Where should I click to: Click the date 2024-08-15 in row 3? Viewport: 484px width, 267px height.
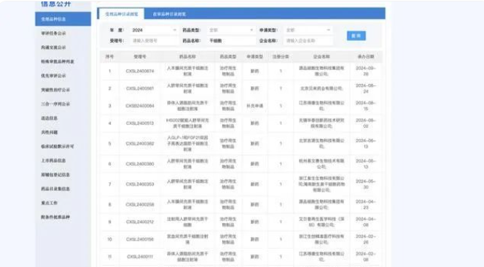coord(366,106)
